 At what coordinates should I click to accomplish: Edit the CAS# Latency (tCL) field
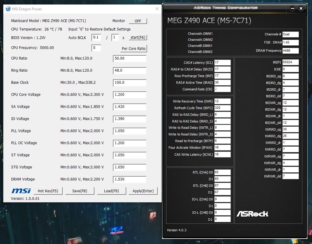[x=222, y=63]
